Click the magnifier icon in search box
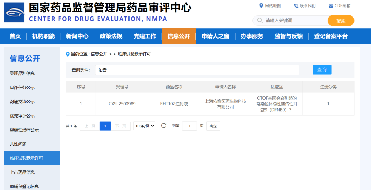The height and width of the screenshot is (190, 371). click(x=259, y=21)
